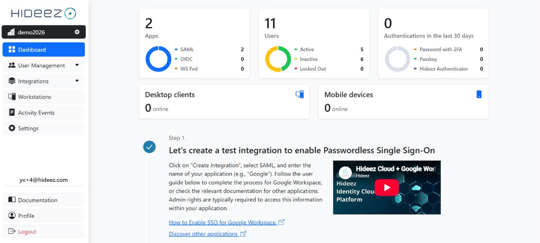Click the Workstations devices icon
The width and height of the screenshot is (540, 243).
click(12, 97)
